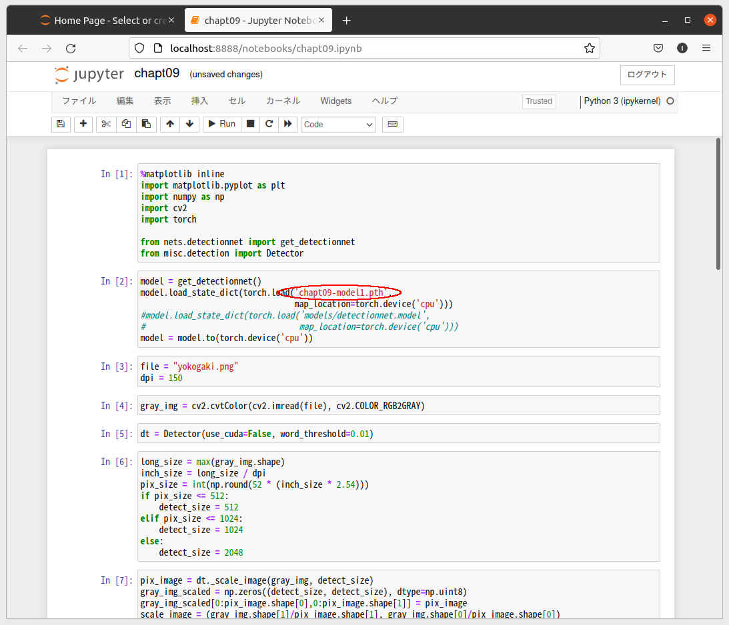Restart and run all cells icon
The width and height of the screenshot is (729, 625).
tap(287, 124)
